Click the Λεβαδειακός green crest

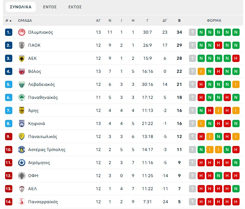(21, 84)
